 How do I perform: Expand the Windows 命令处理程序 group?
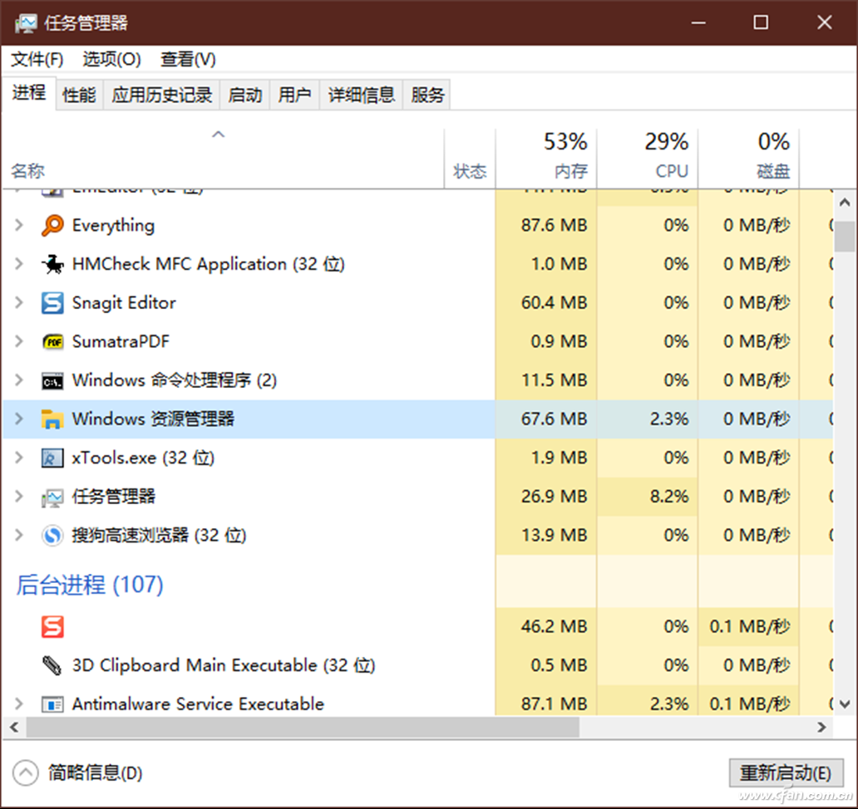coord(19,380)
